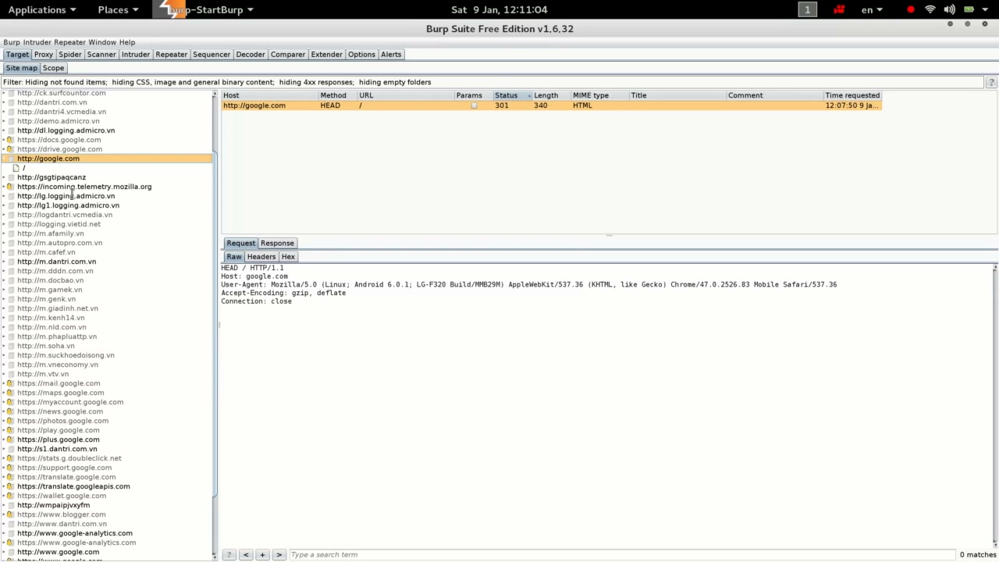Select http://lg1.logging.admicro.vn in site map

click(68, 205)
